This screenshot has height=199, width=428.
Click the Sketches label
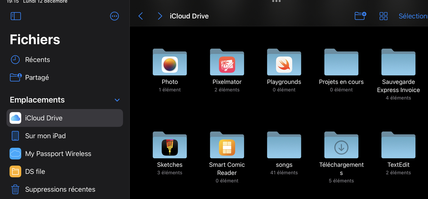click(x=170, y=165)
